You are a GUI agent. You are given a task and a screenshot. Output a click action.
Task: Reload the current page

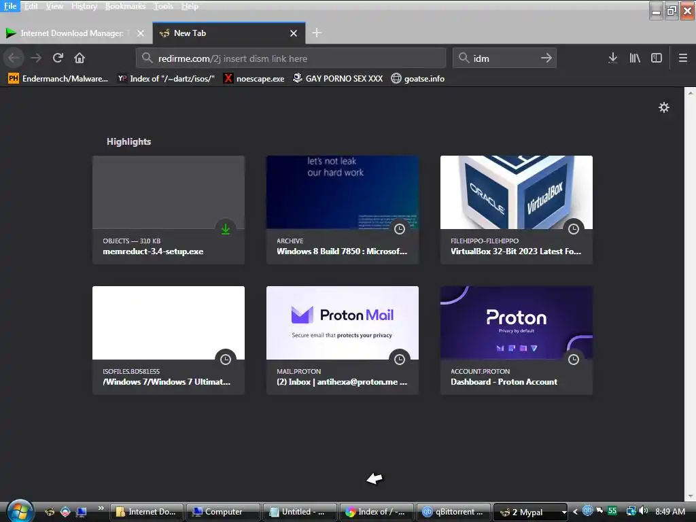point(58,58)
